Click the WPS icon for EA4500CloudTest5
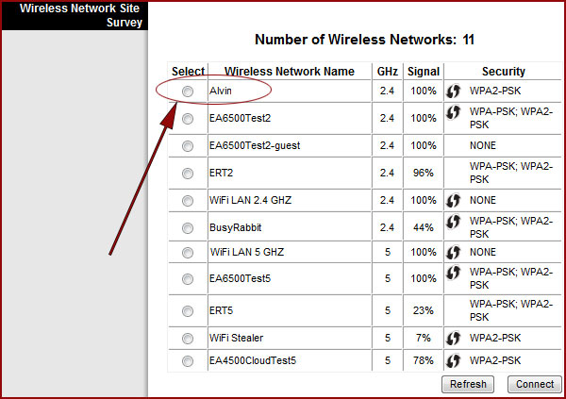This screenshot has width=566, height=399. click(453, 360)
